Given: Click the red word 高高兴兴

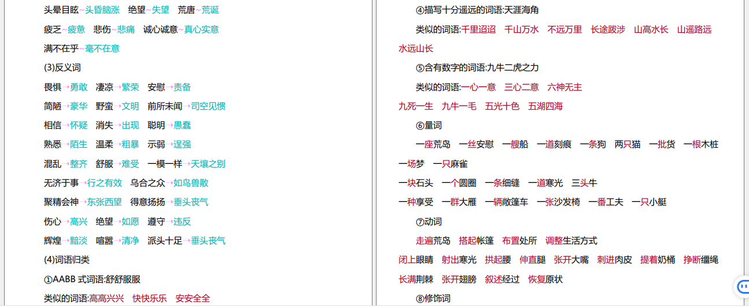Looking at the screenshot, I should pyautogui.click(x=106, y=298).
